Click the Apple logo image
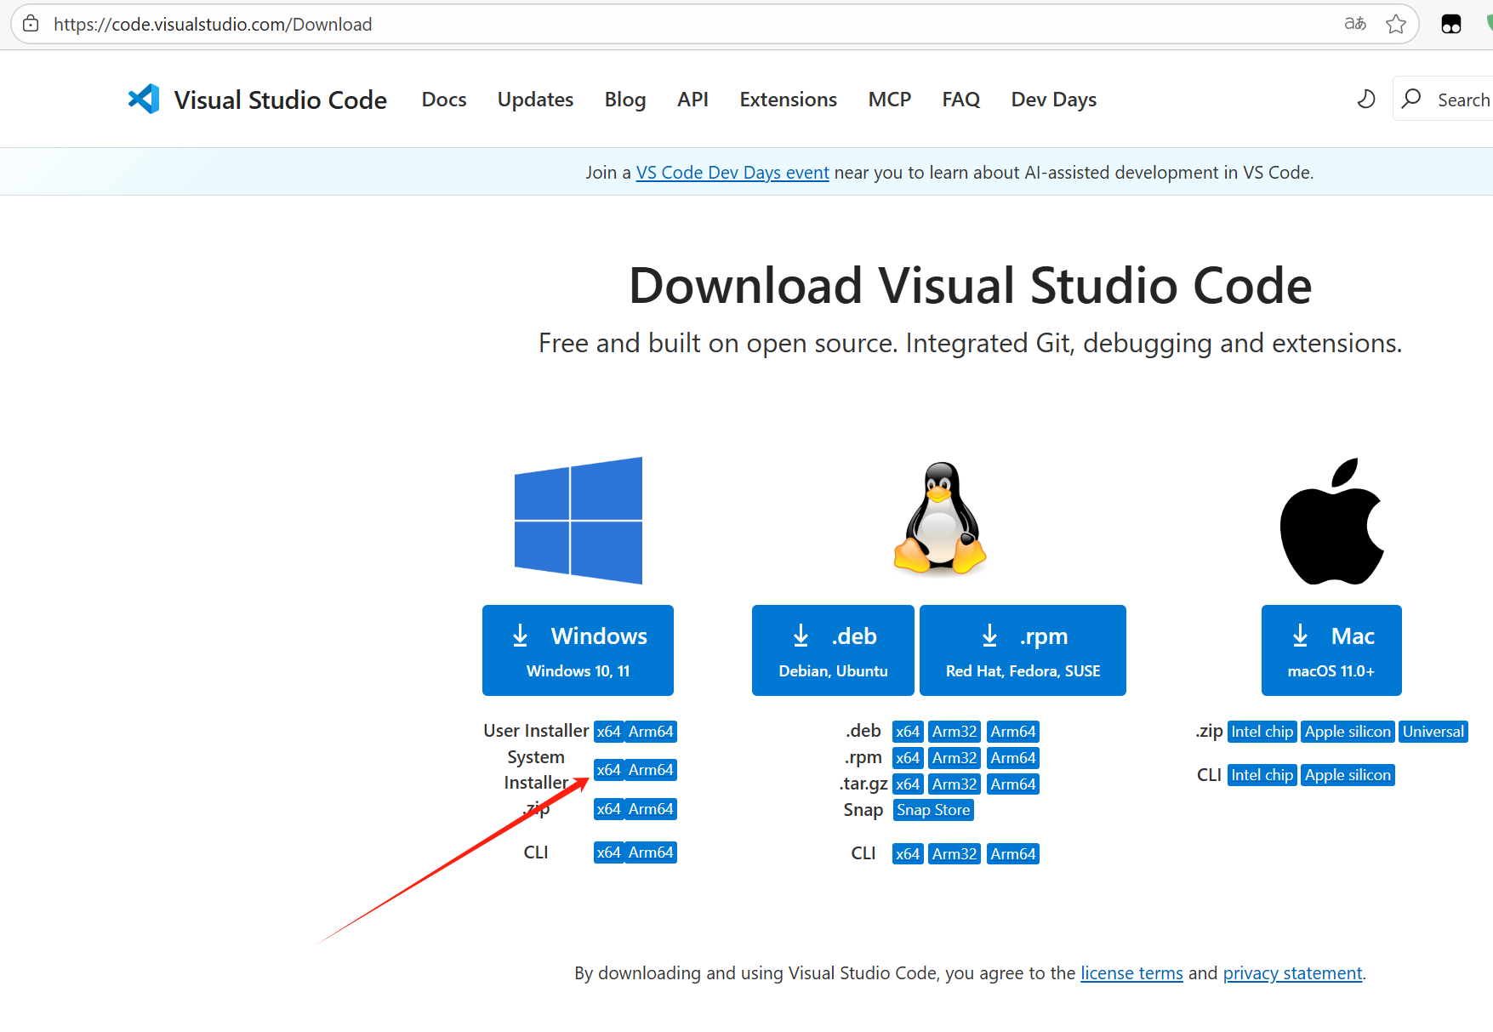The height and width of the screenshot is (1032, 1493). tap(1331, 521)
